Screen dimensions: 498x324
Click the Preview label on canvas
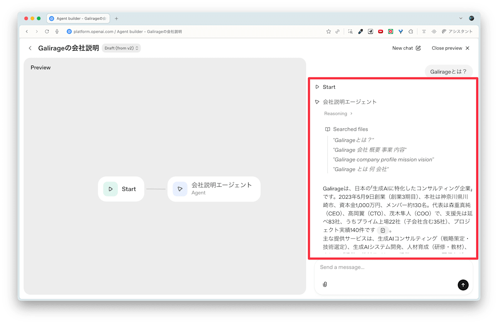coord(41,68)
